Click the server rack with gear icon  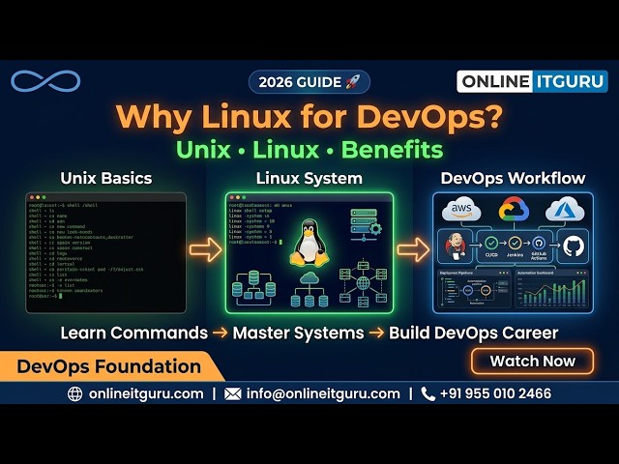click(366, 225)
